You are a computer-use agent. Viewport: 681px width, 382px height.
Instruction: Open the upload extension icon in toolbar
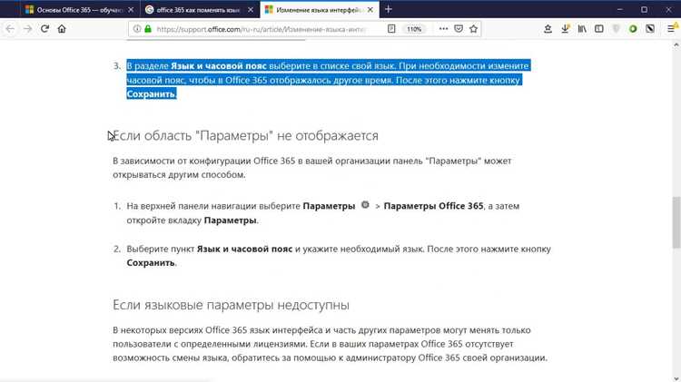(x=548, y=29)
